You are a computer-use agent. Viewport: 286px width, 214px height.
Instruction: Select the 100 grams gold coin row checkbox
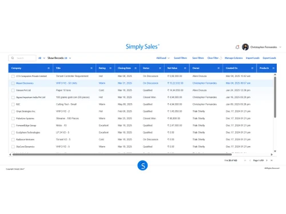[13, 98]
